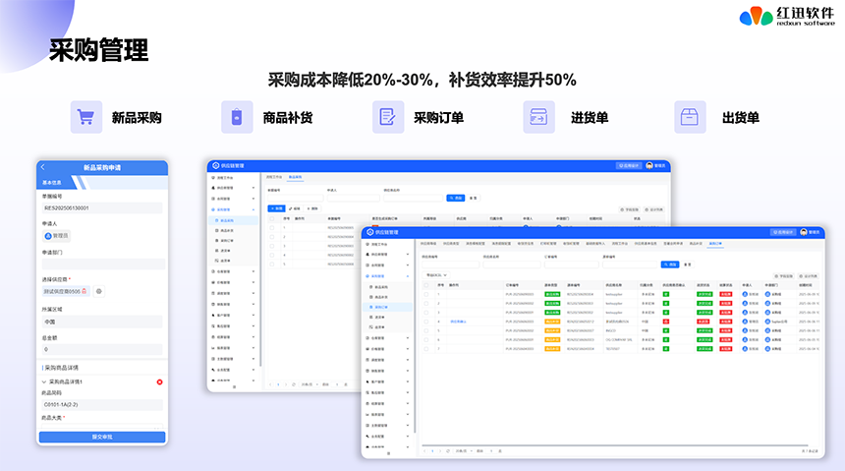The width and height of the screenshot is (845, 471).
Task: Click the blue 查询 button in order window
Action: [x=670, y=264]
